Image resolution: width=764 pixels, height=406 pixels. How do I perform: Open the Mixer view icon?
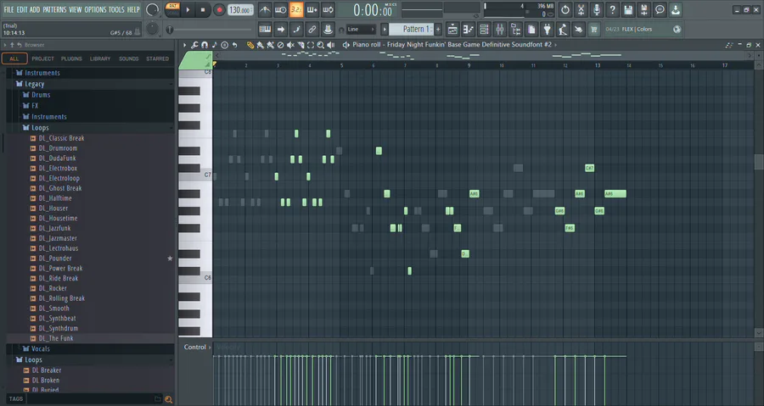point(500,29)
